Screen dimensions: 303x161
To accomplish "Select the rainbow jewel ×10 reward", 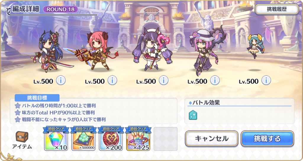I will tap(56, 139).
